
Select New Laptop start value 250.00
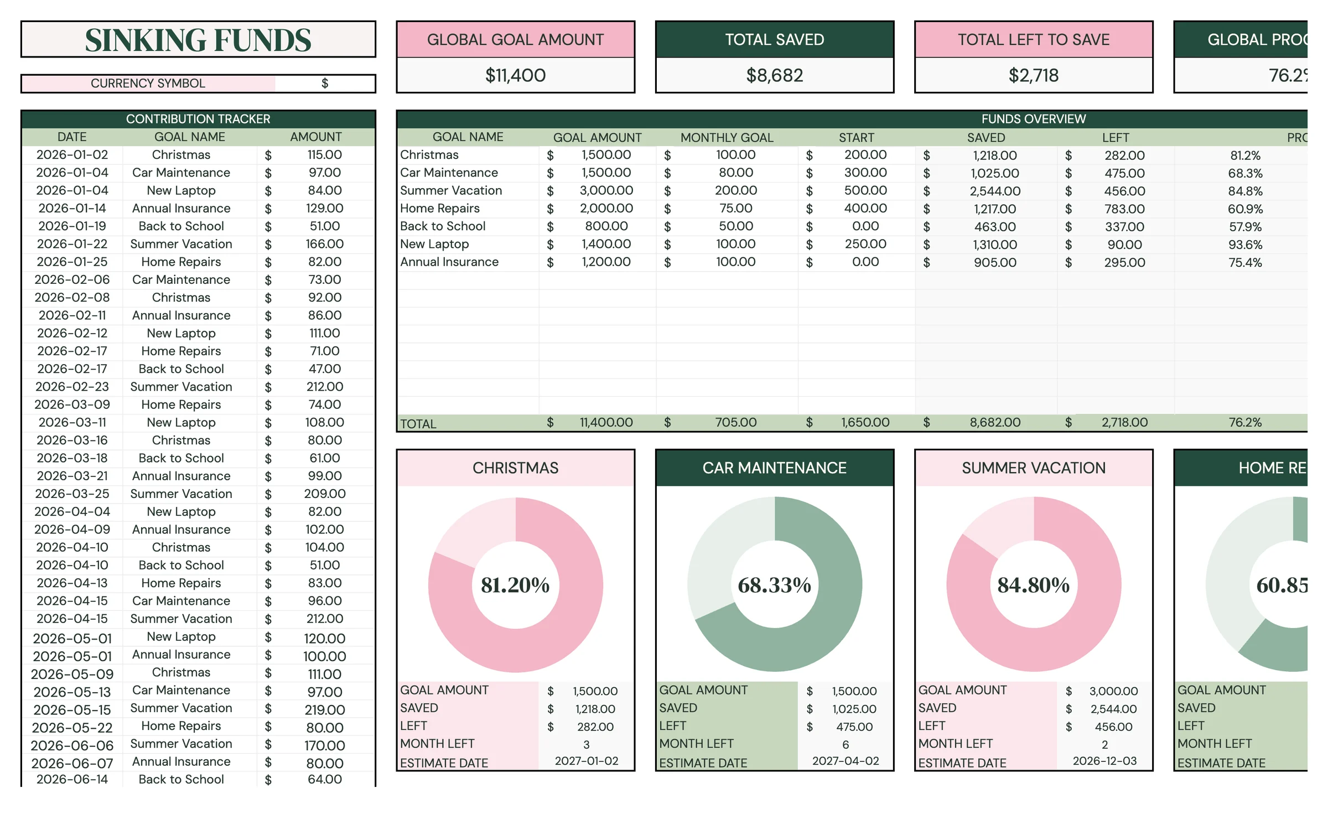tap(857, 244)
